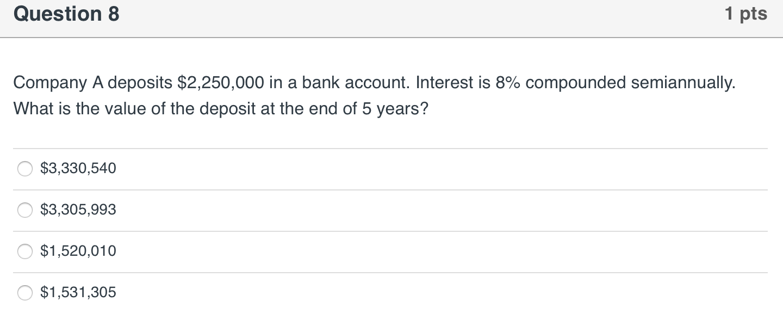The height and width of the screenshot is (320, 783).
Task: Click the 'Company A' text
Action: pyautogui.click(x=58, y=83)
